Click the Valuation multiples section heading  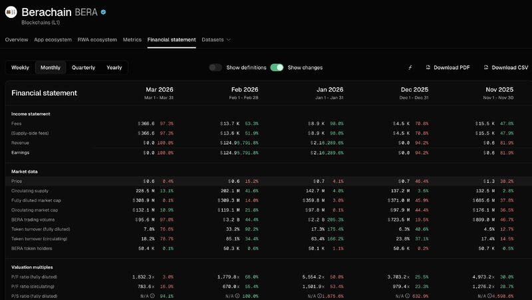[32, 267]
